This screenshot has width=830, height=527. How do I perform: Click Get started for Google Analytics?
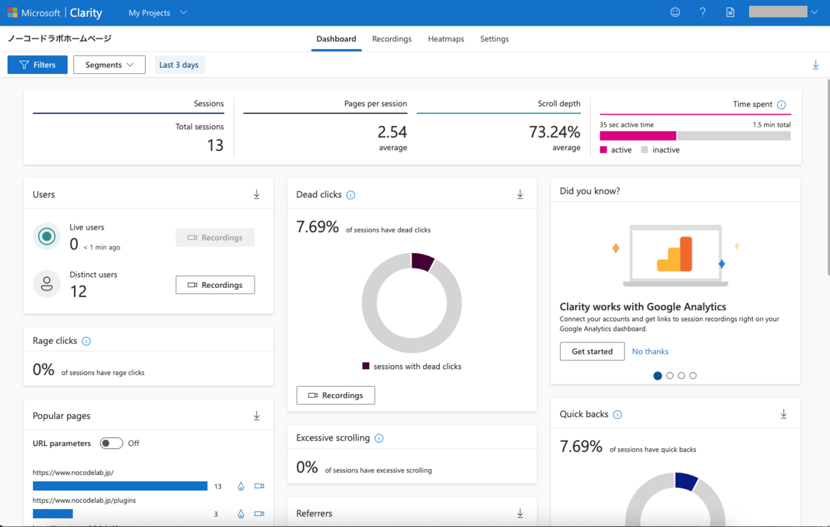click(x=592, y=351)
